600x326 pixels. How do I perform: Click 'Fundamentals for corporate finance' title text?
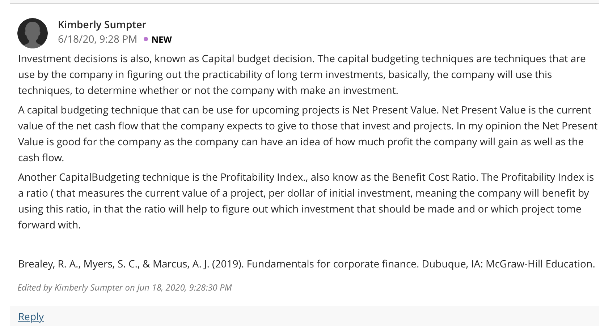coord(332,264)
